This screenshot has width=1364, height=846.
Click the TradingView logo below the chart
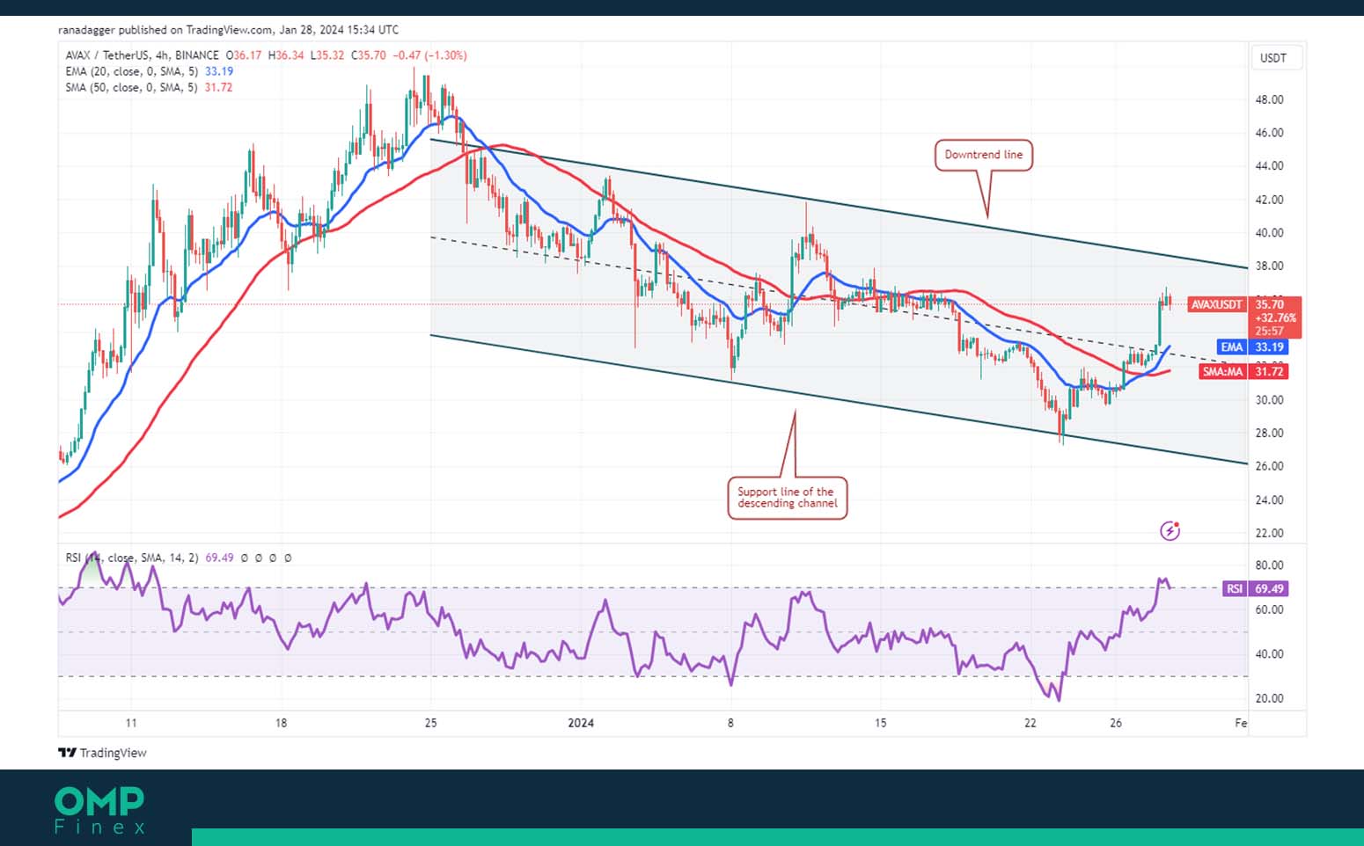point(102,753)
